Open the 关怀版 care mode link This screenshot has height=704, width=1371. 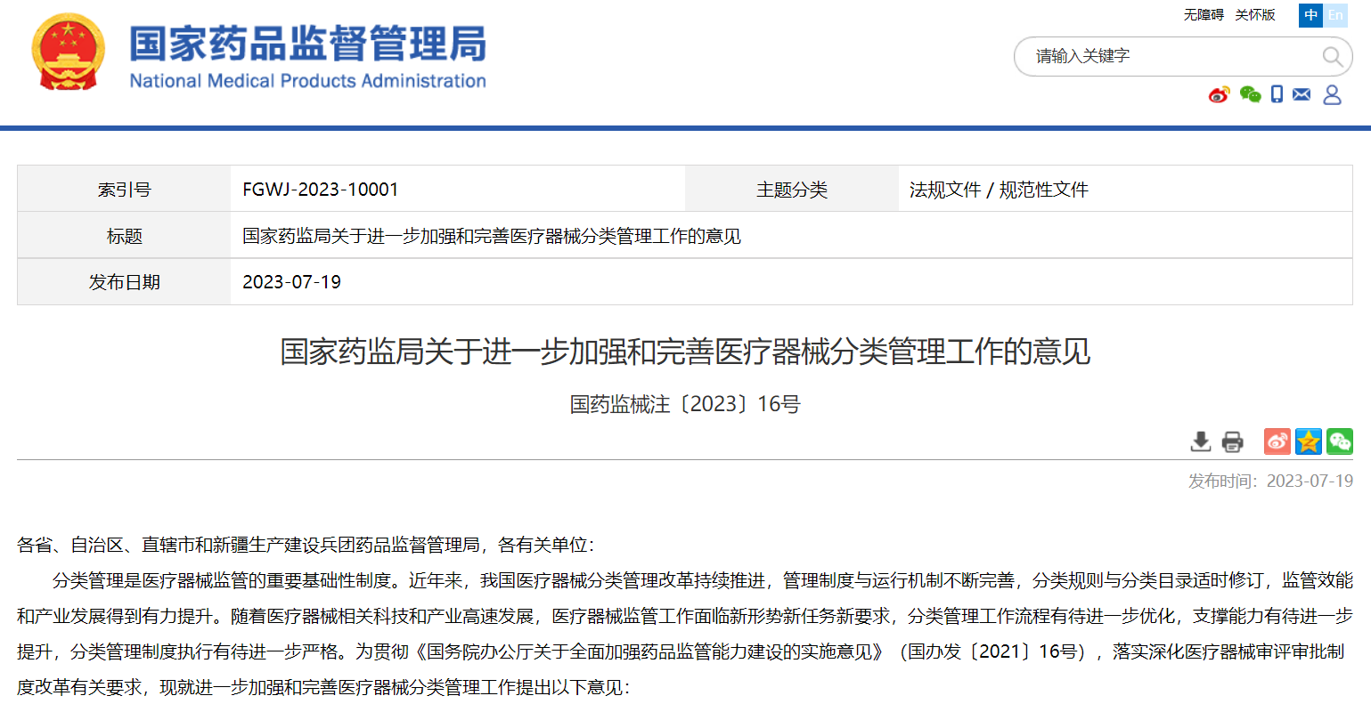[1254, 15]
